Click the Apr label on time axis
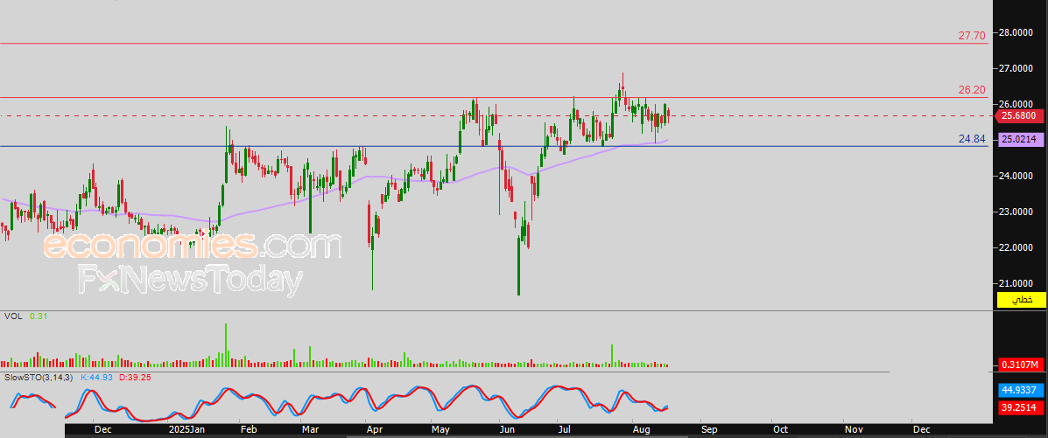Screen dimensions: 1048x438 [375, 429]
